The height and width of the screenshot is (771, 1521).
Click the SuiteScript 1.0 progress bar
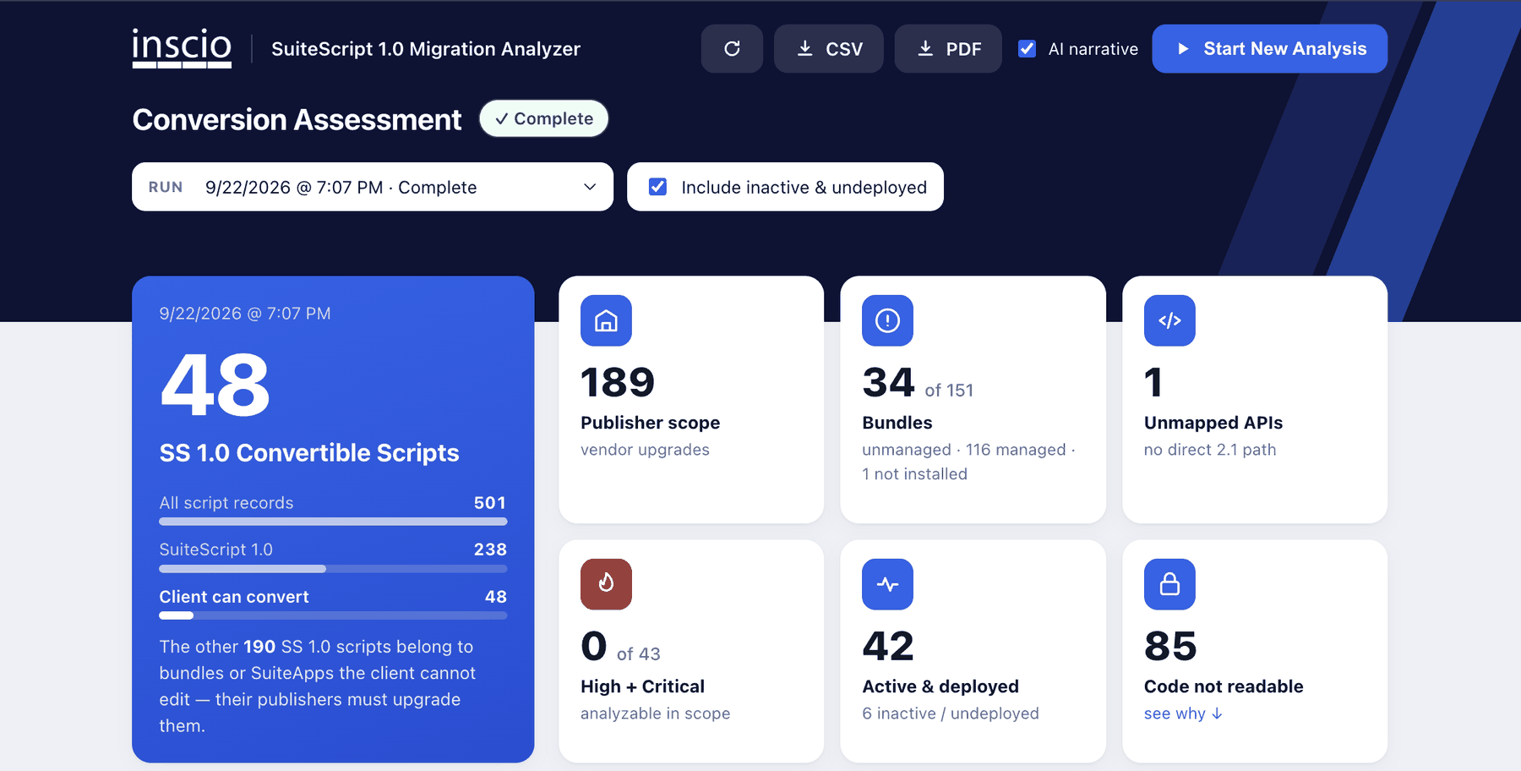pos(333,569)
